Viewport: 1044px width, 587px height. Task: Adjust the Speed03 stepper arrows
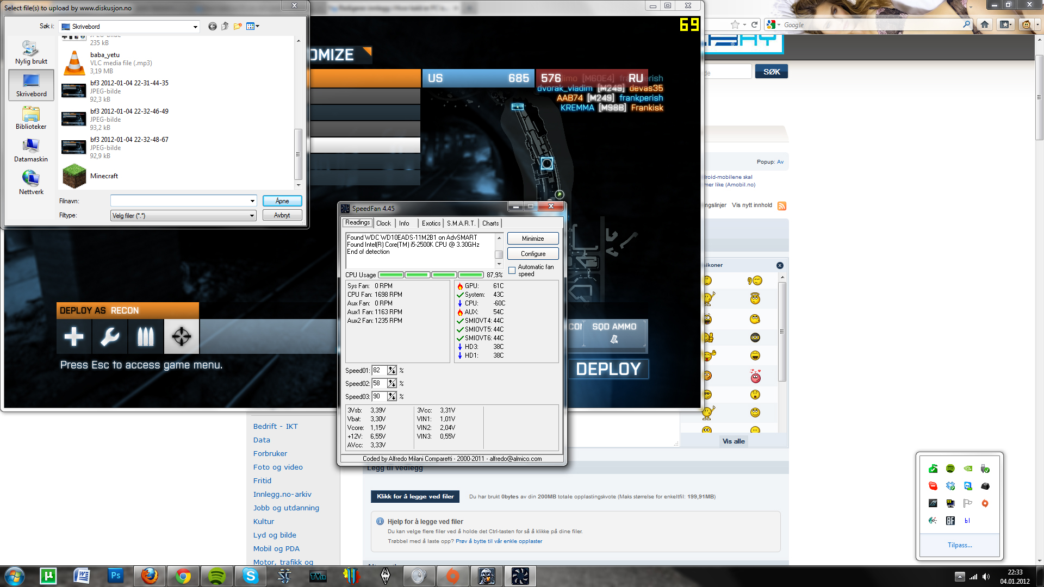(x=392, y=396)
